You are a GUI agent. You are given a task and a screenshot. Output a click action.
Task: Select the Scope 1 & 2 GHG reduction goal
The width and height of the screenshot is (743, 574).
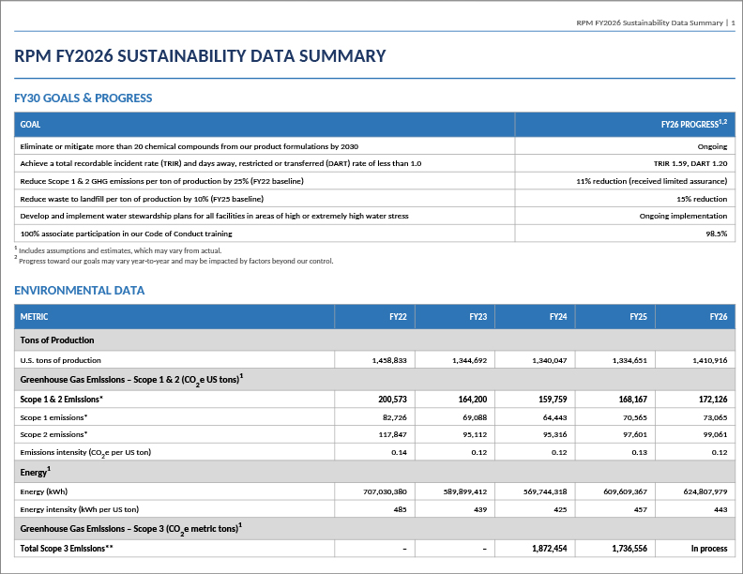pyautogui.click(x=161, y=181)
